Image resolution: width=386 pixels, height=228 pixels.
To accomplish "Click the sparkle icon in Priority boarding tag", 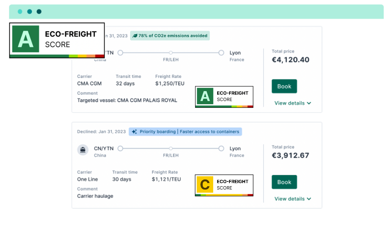I will (x=134, y=132).
